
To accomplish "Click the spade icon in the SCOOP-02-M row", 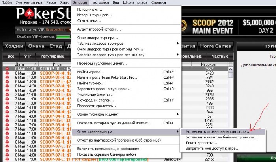I will pyautogui.click(x=7, y=86).
